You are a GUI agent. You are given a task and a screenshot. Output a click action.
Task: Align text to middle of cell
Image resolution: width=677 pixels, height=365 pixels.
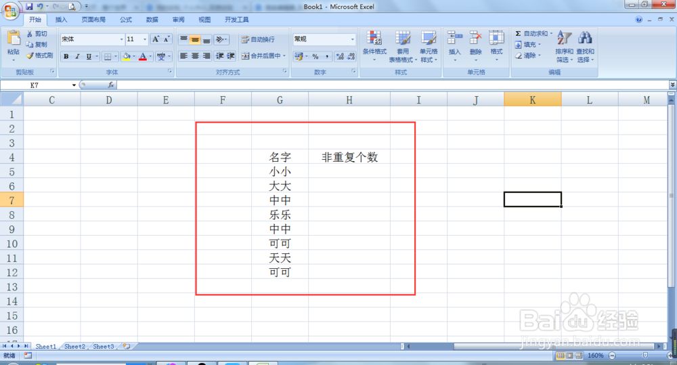pyautogui.click(x=195, y=39)
